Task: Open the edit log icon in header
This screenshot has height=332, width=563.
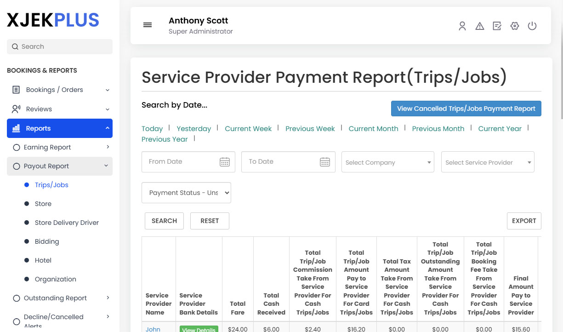Action: tap(497, 26)
